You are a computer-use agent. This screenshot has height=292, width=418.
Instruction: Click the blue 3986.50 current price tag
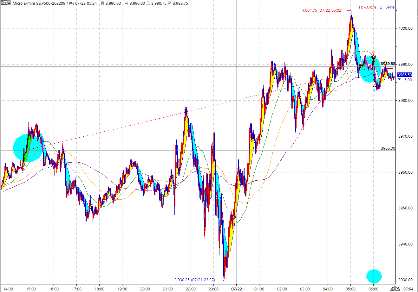click(x=405, y=75)
